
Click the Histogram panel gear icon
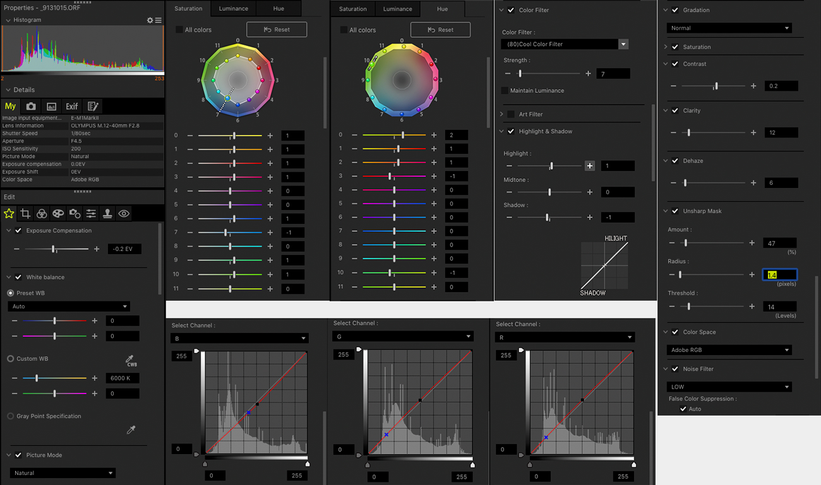150,20
